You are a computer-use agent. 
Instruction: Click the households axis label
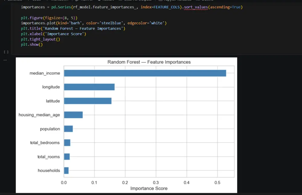(49, 170)
